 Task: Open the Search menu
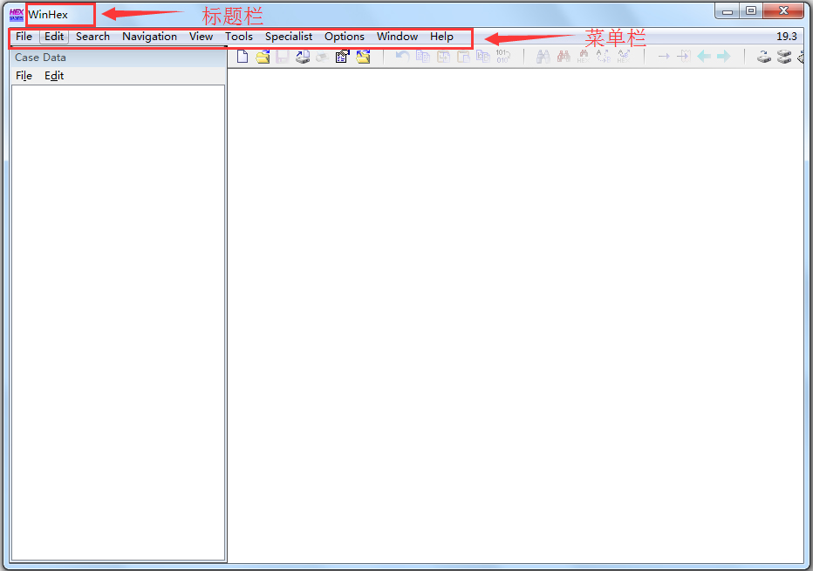pos(92,37)
